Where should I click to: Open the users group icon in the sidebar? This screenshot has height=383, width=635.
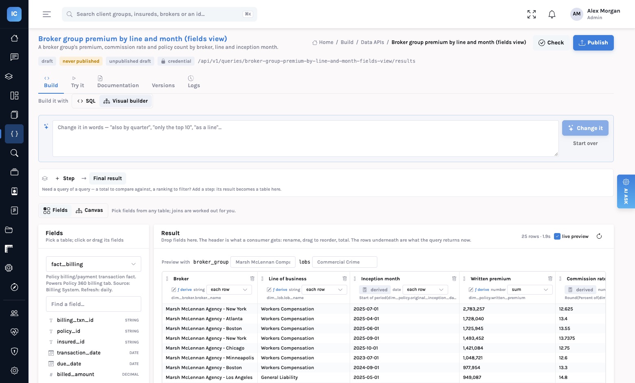pyautogui.click(x=14, y=313)
